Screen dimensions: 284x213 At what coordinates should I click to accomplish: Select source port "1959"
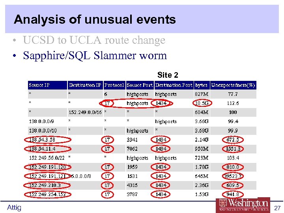point(132,167)
